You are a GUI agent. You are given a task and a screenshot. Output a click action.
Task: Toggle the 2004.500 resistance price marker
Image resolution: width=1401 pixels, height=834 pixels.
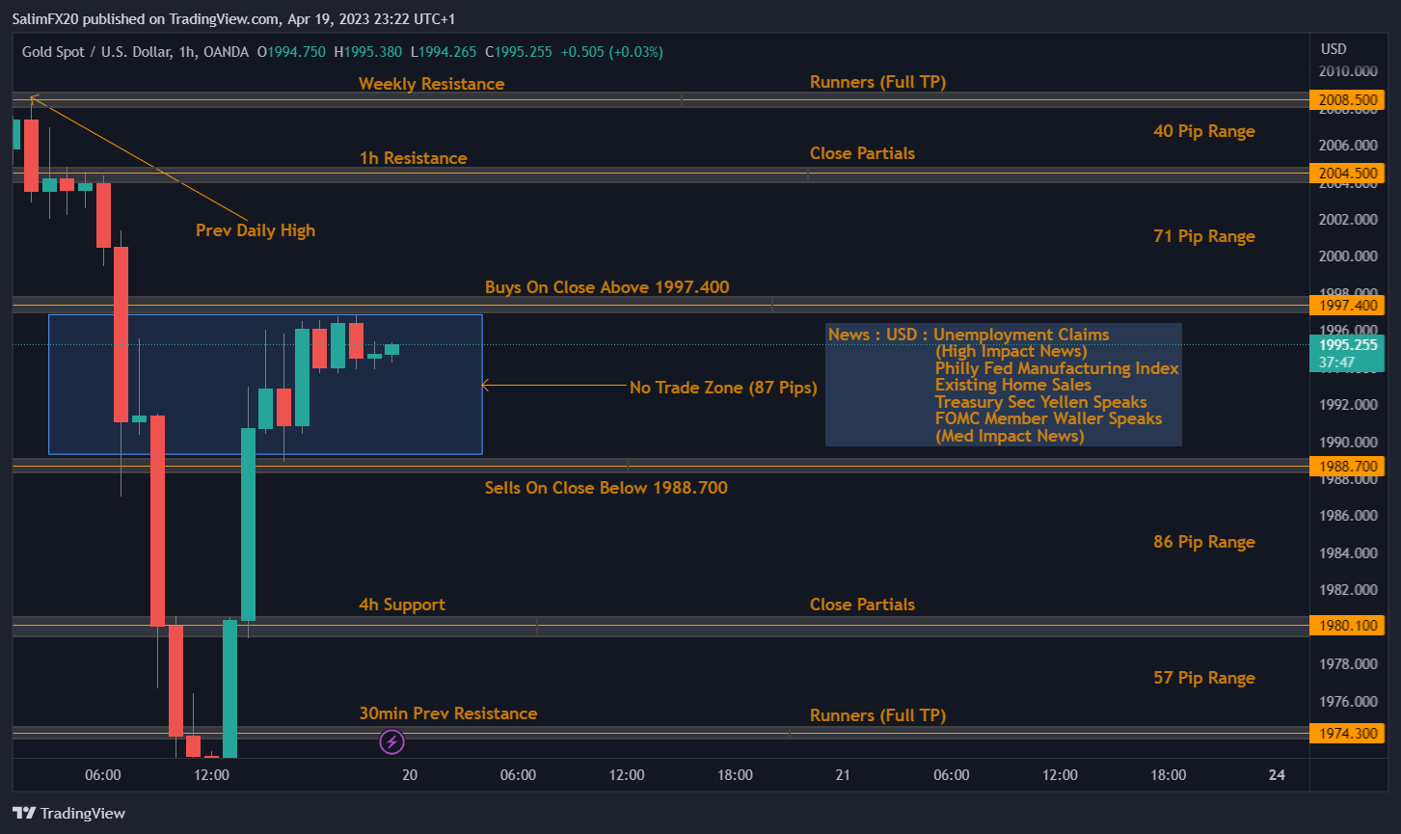coord(1347,173)
